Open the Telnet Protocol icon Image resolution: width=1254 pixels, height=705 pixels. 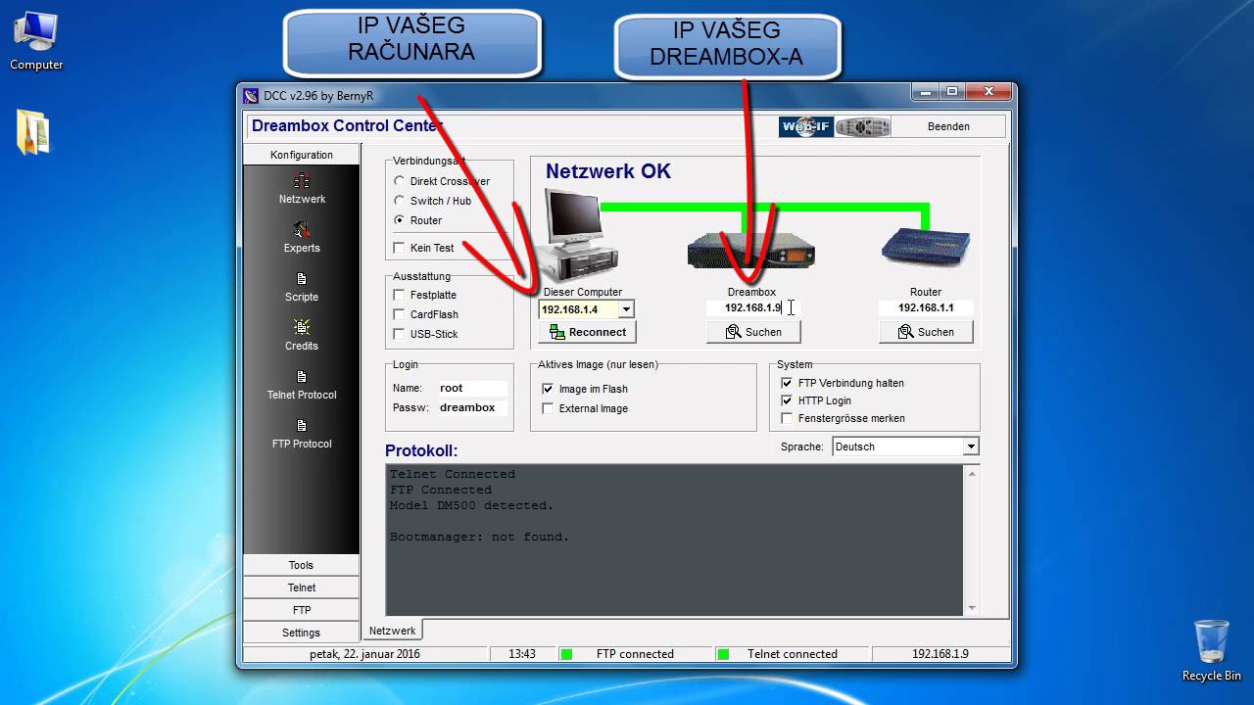click(302, 376)
